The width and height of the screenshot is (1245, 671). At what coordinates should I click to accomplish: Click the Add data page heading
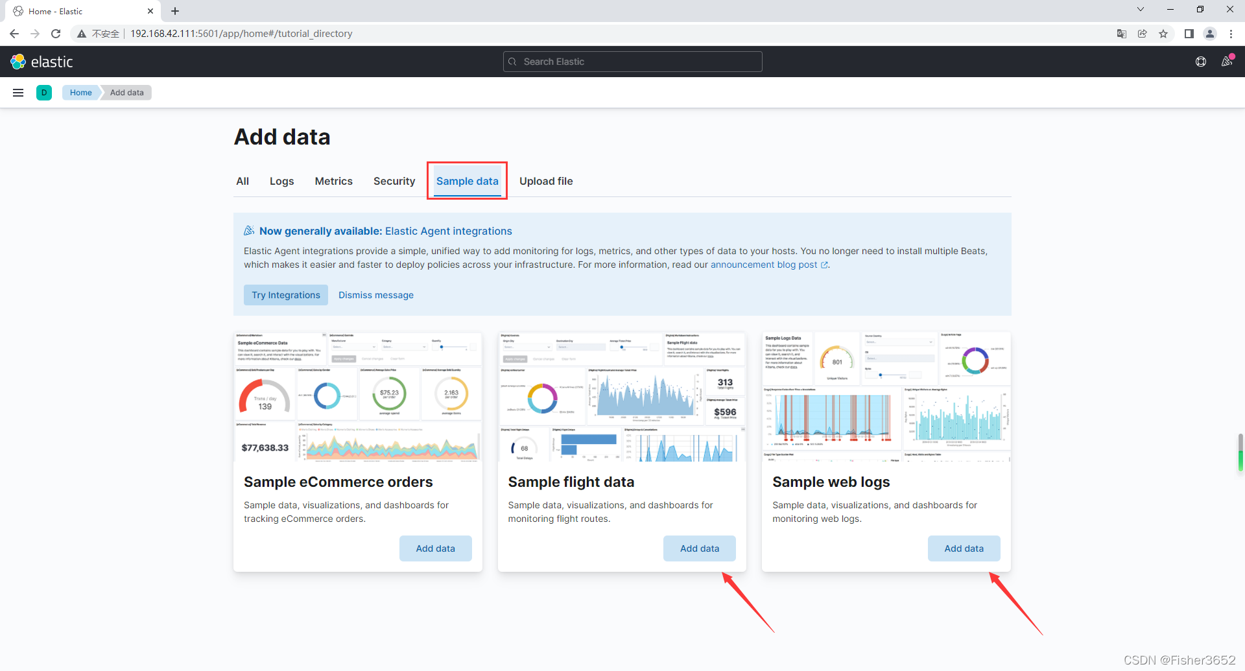282,137
